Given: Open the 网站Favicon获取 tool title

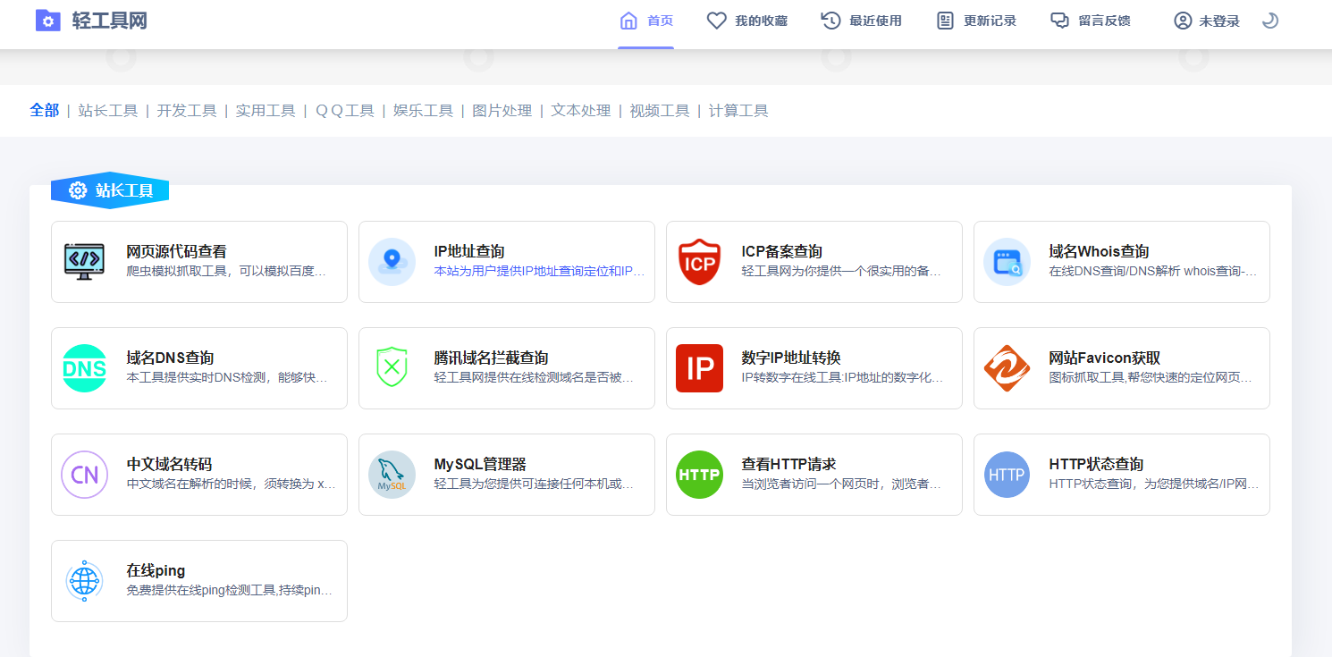Looking at the screenshot, I should pyautogui.click(x=1104, y=358).
